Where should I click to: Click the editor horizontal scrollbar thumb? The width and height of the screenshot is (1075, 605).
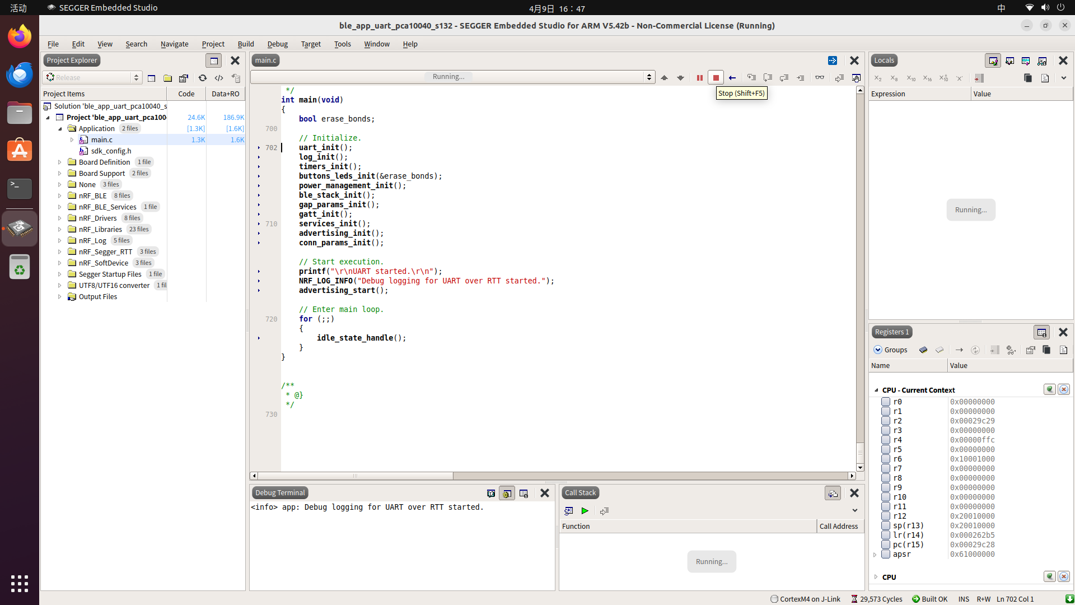point(354,476)
